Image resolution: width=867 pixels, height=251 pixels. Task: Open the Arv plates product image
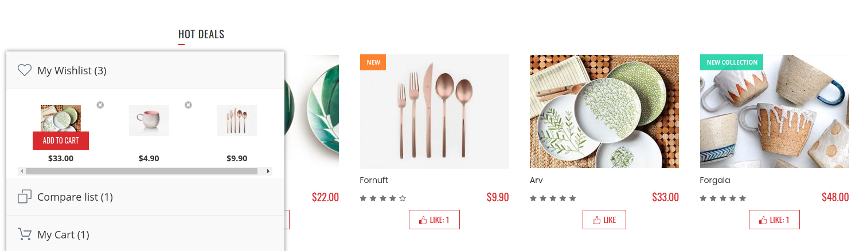[x=604, y=111]
